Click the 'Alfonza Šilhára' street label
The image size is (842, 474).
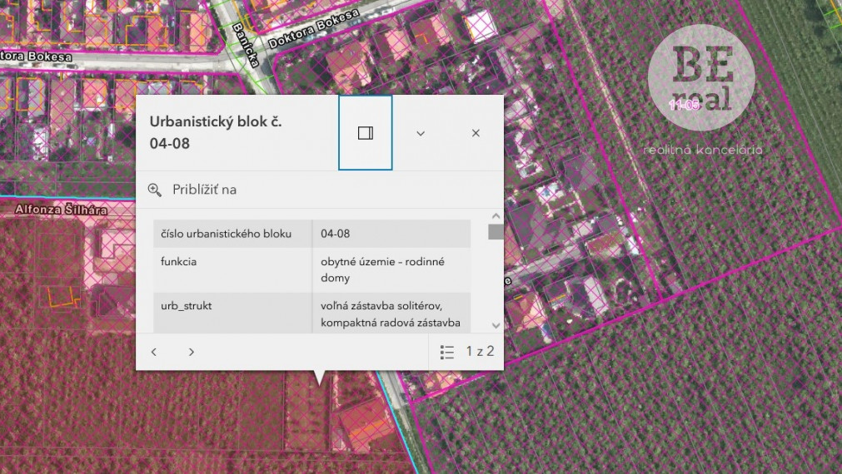click(x=61, y=210)
